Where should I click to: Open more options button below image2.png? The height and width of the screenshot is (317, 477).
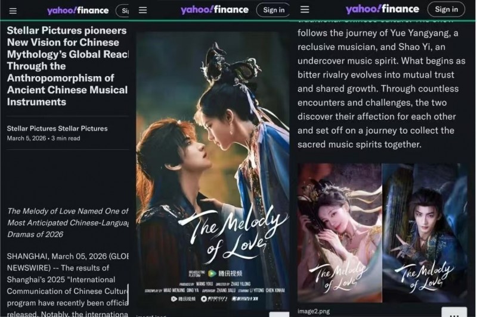[454, 312]
